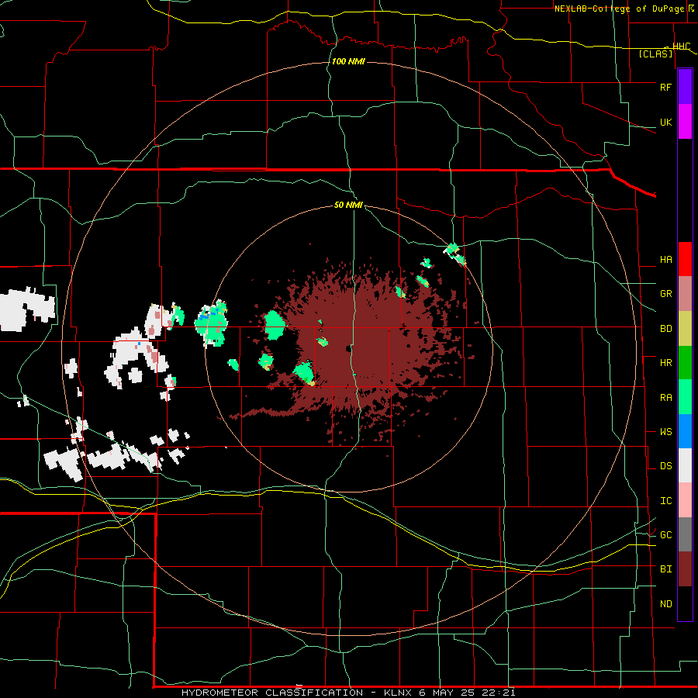Pick the yellow BD legend swatch

pos(685,328)
